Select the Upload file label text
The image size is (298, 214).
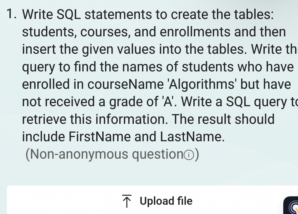pos(166,201)
